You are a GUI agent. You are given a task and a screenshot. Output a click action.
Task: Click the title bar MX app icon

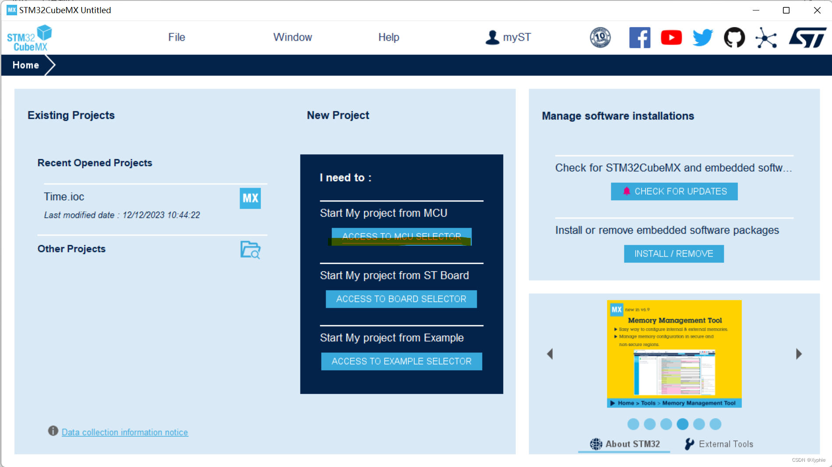click(x=12, y=10)
